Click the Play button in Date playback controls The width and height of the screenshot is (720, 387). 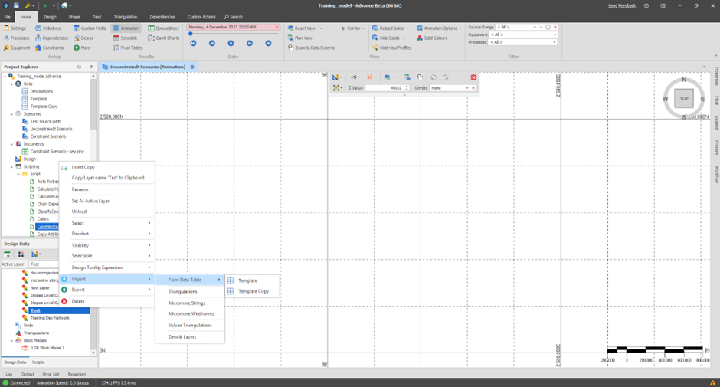231,44
